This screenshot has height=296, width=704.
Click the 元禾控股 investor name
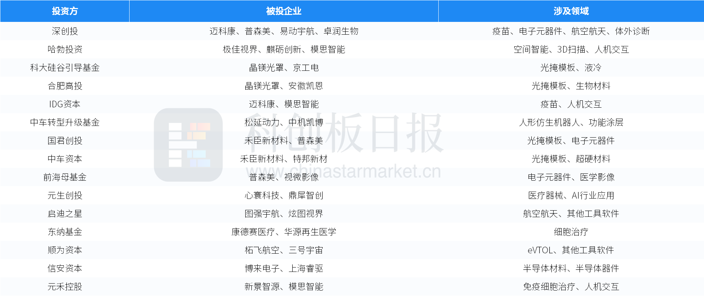65,287
